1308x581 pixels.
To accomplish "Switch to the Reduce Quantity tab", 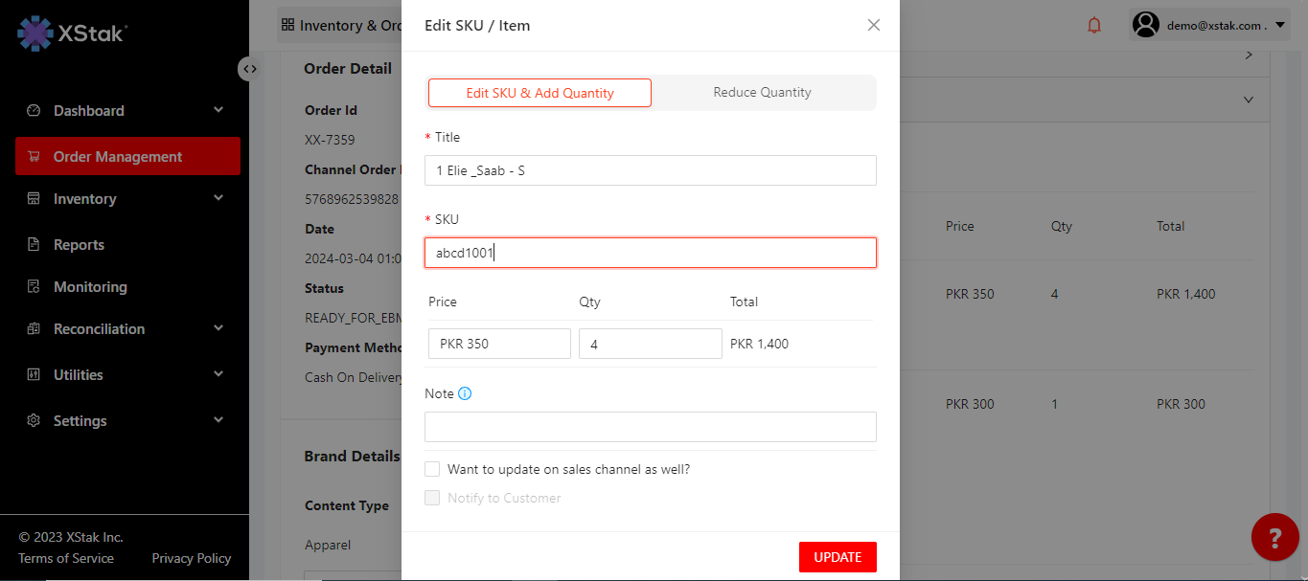I will click(762, 93).
